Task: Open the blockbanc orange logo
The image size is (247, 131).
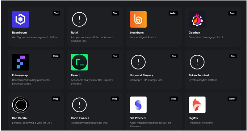Action: coord(138,19)
